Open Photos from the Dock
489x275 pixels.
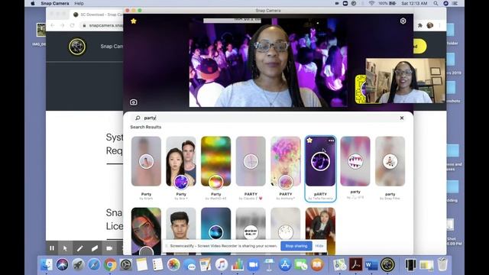click(x=173, y=265)
